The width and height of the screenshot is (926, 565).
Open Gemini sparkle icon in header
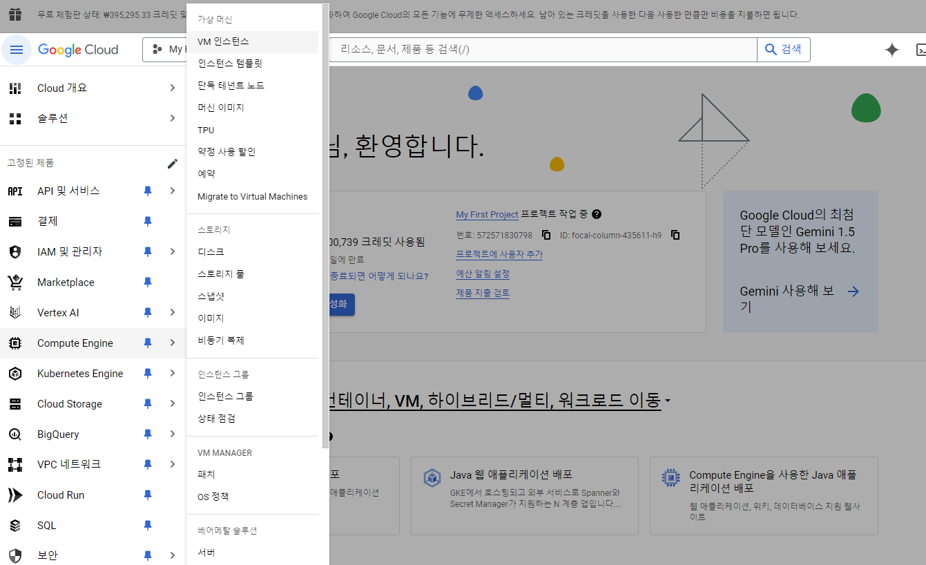tap(892, 50)
